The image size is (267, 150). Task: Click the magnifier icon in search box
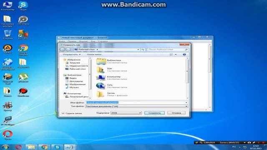click(186, 50)
